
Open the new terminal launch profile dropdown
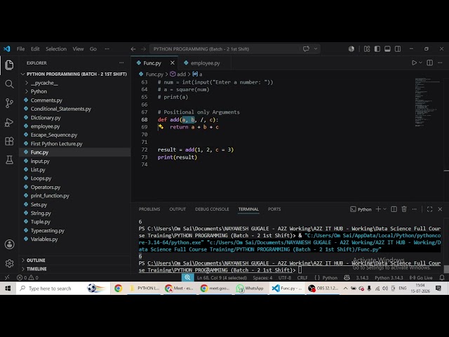coord(384,209)
